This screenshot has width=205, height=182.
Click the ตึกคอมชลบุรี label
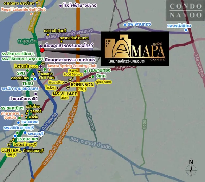click(33, 151)
